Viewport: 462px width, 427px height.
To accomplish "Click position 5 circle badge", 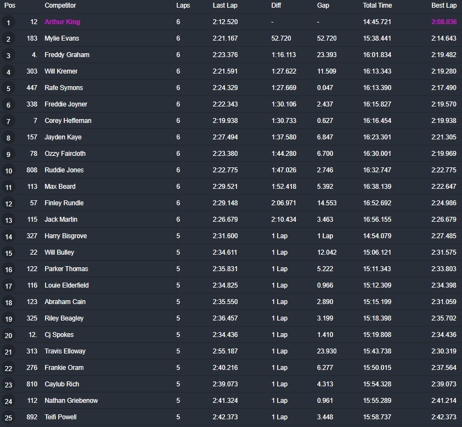I will (8, 88).
